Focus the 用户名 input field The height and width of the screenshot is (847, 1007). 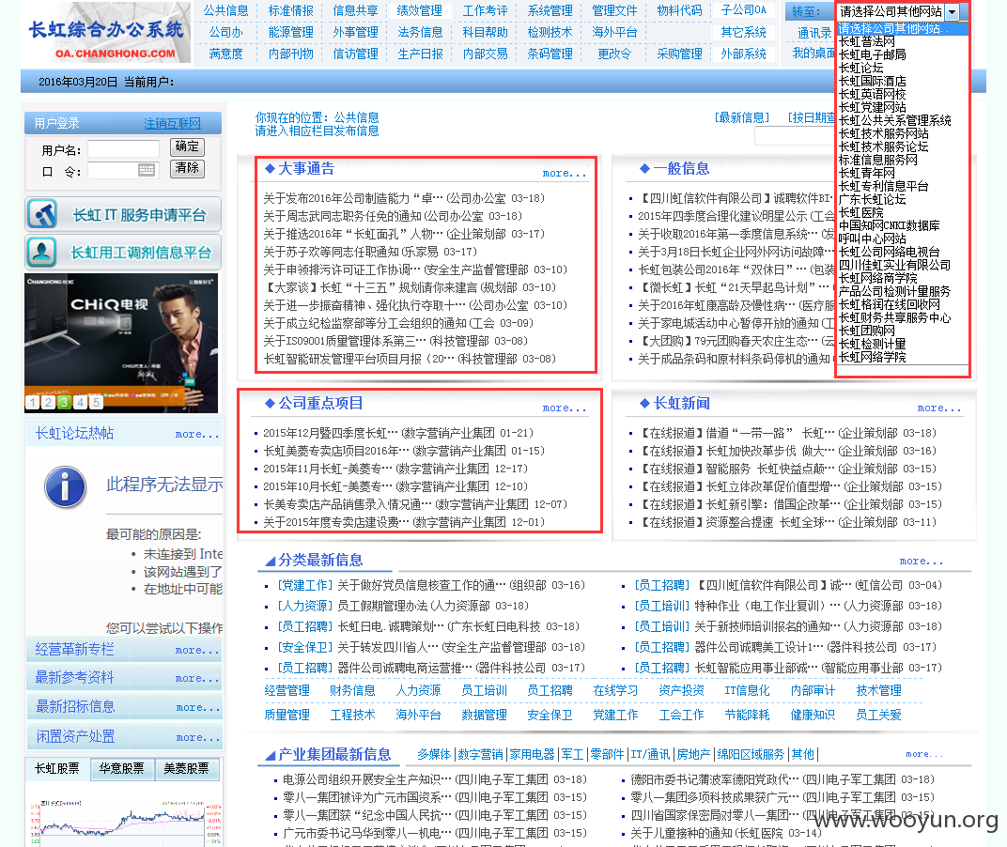(123, 149)
